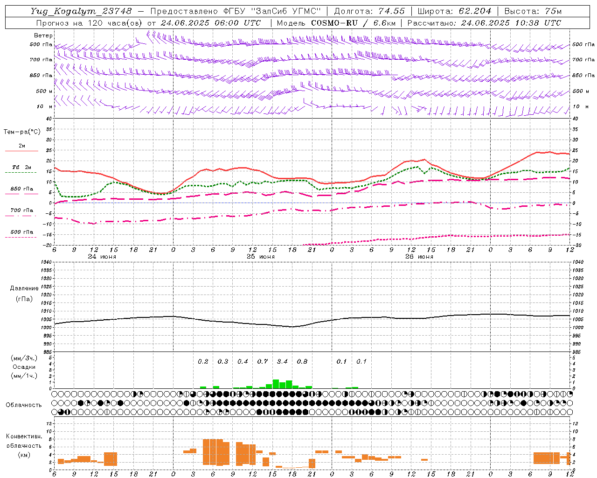
Task: Click the Ветер panel label
Action: 43,35
